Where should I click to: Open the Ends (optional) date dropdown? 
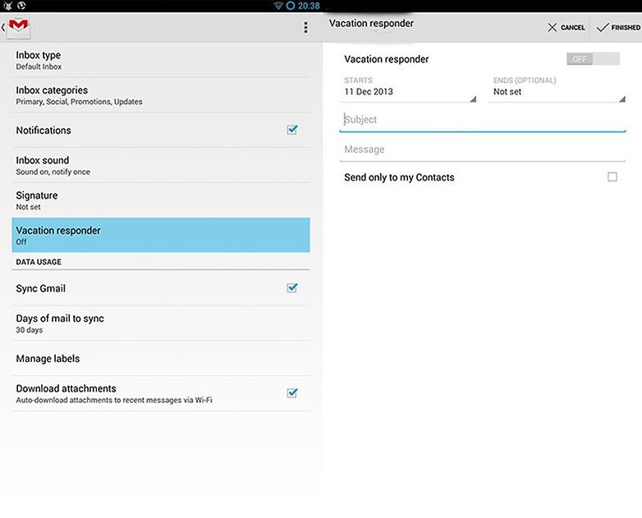557,92
